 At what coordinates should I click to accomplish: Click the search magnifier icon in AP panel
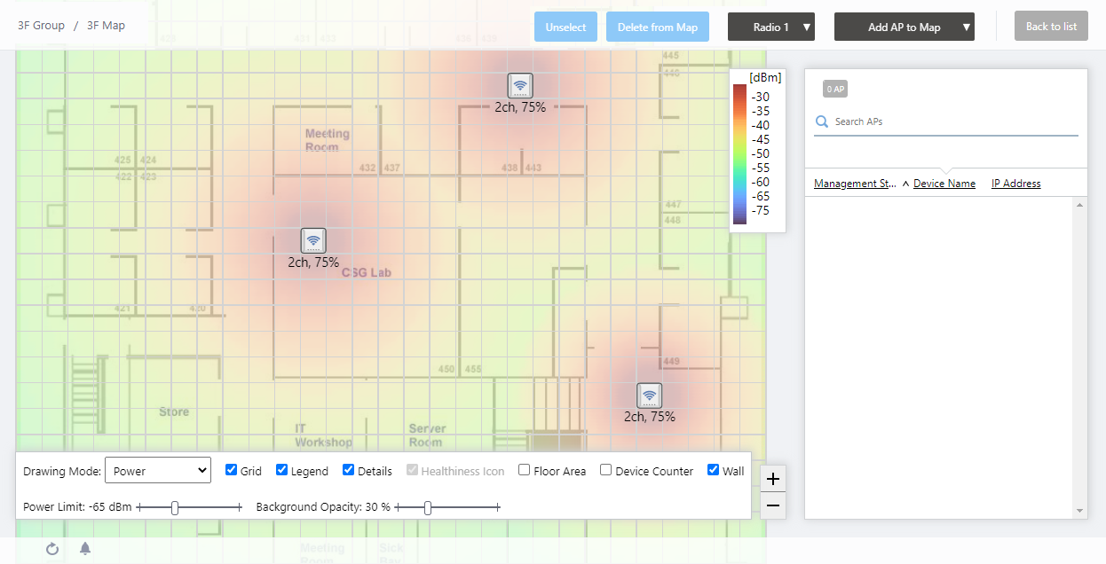click(822, 121)
